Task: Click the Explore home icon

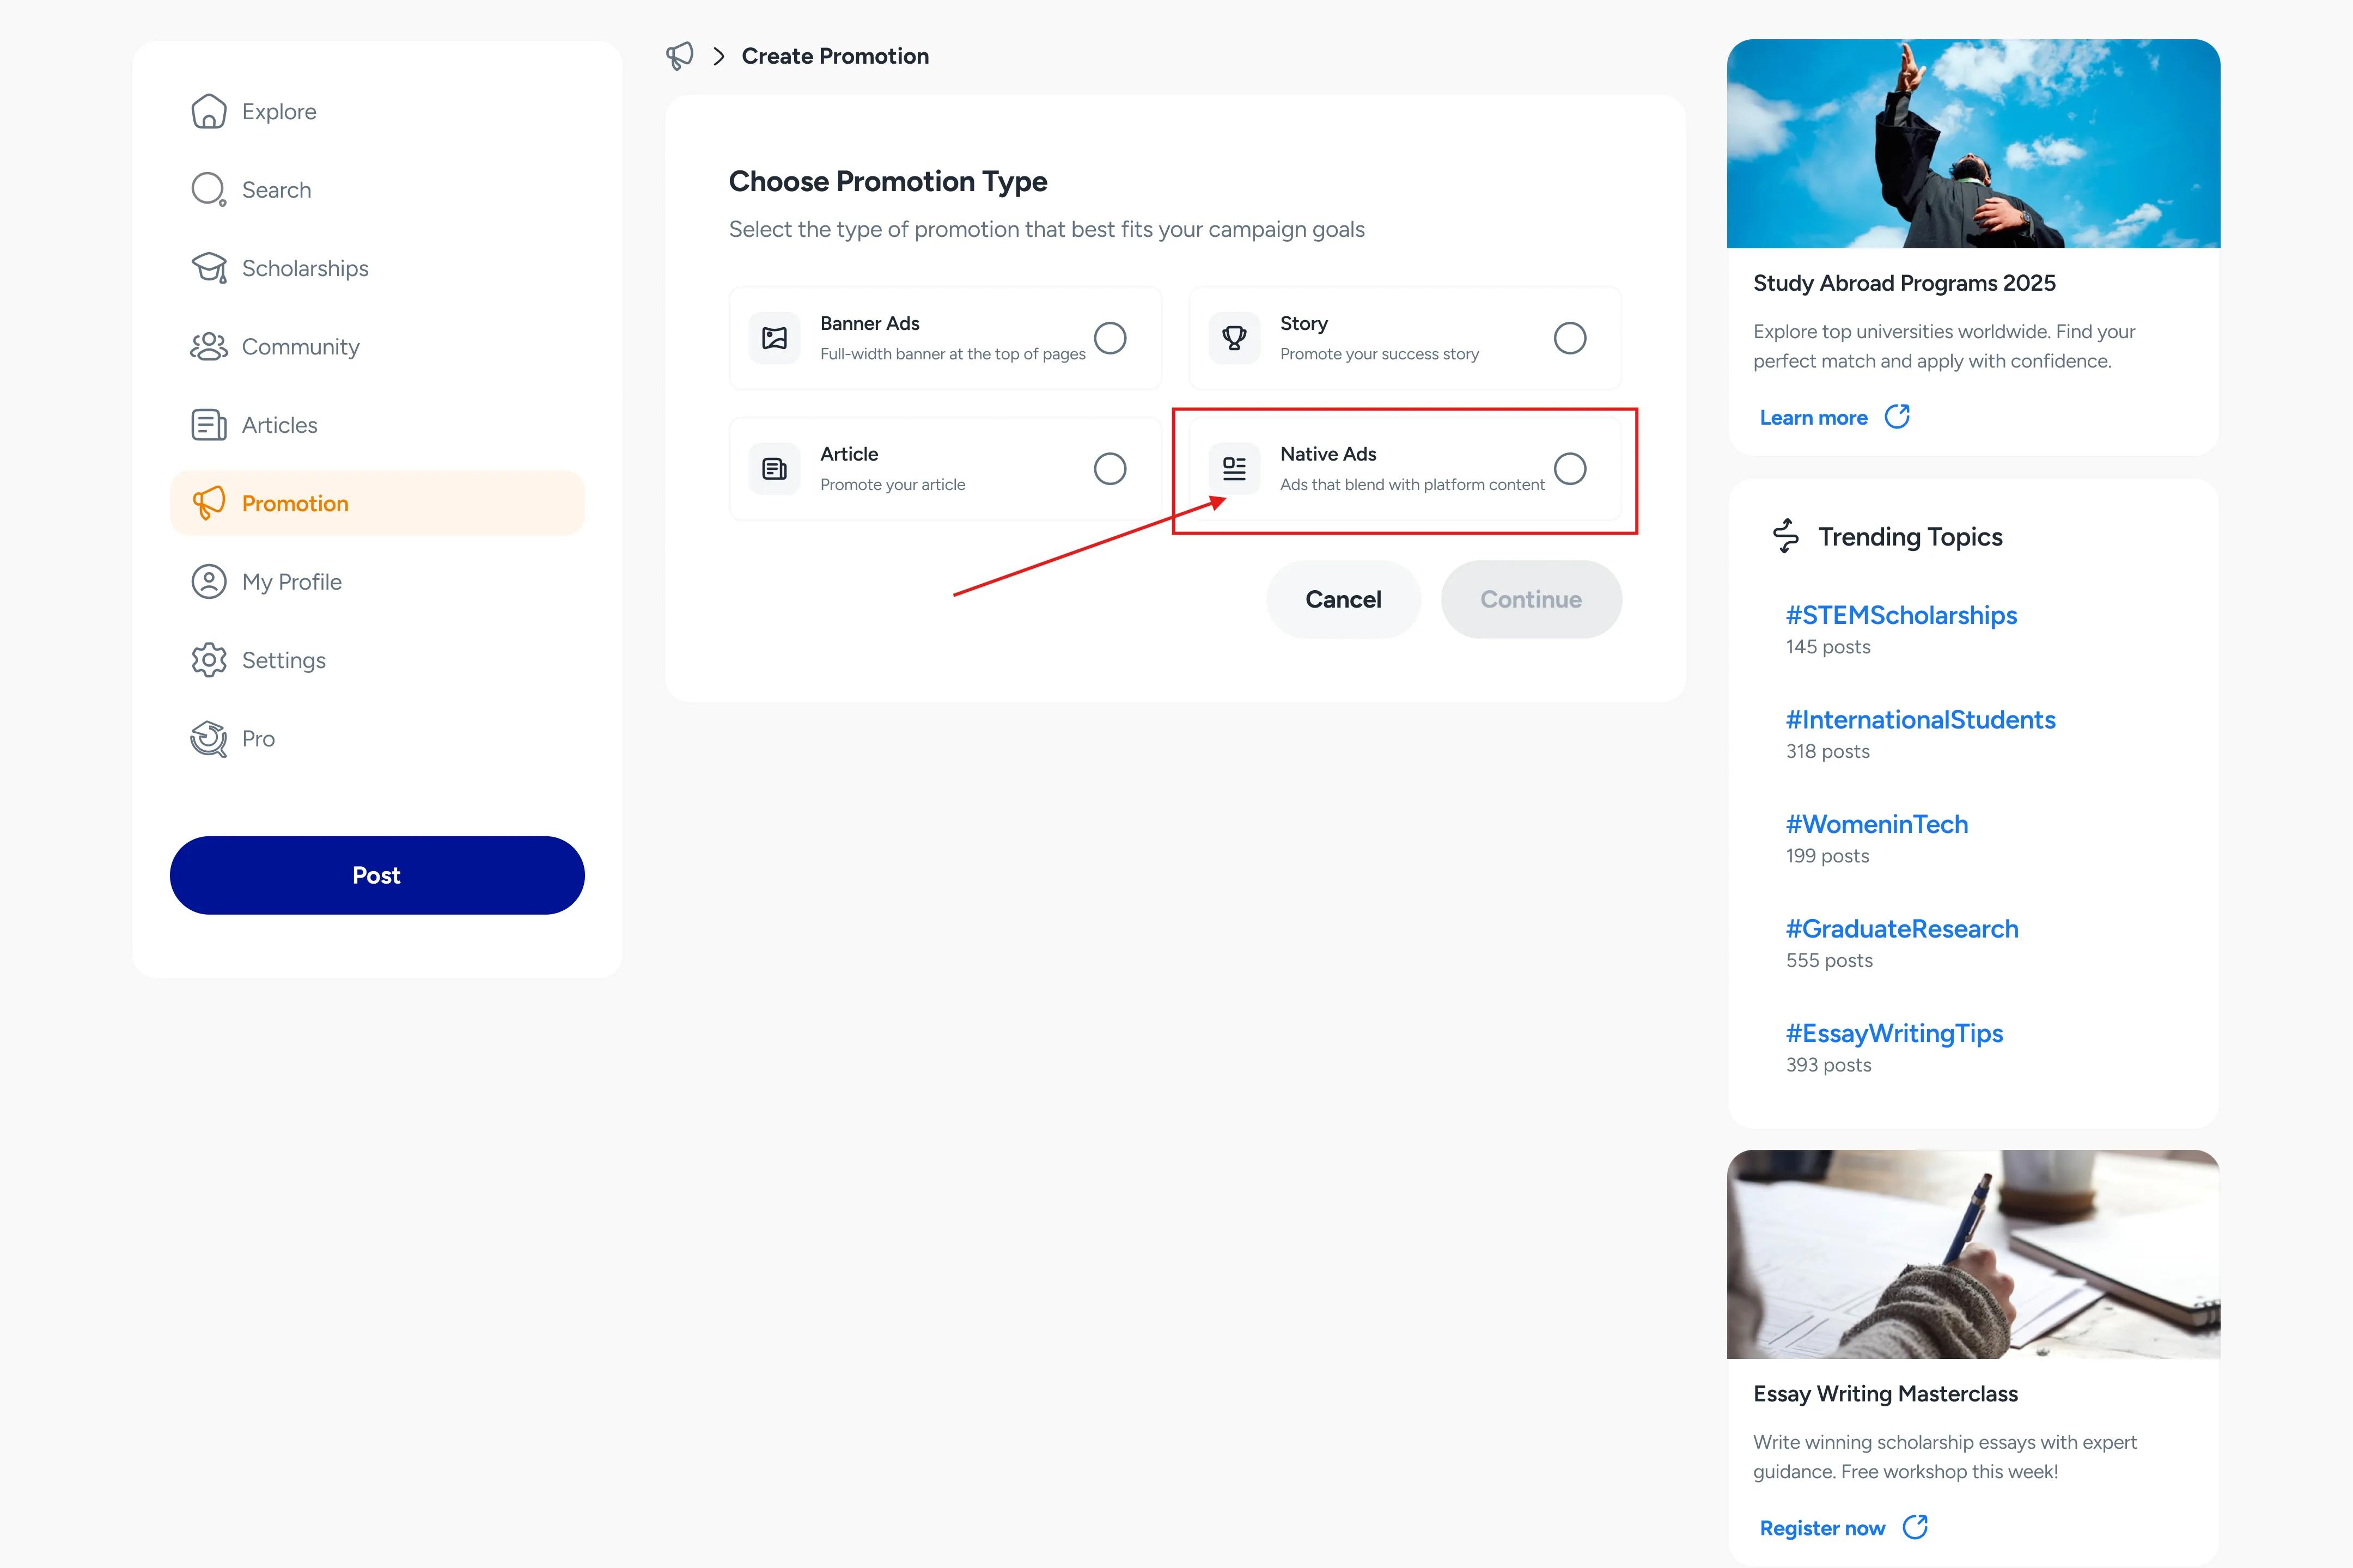Action: click(x=208, y=111)
